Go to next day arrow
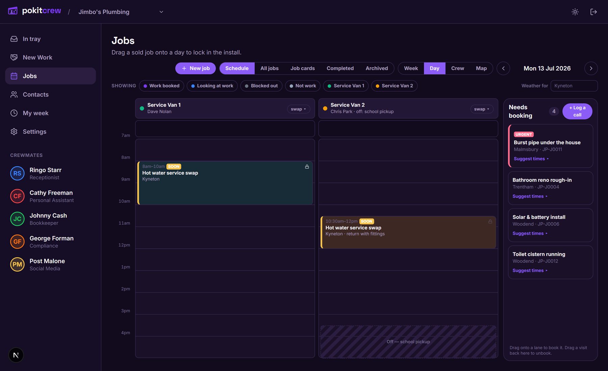Screen dimensions: 608x371 point(591,68)
